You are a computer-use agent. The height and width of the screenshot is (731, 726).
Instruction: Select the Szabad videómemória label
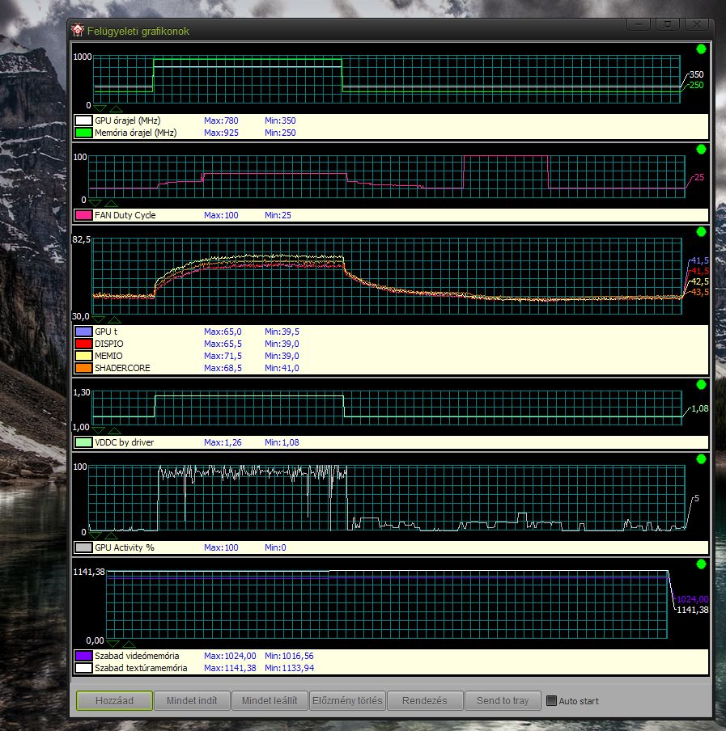137,656
